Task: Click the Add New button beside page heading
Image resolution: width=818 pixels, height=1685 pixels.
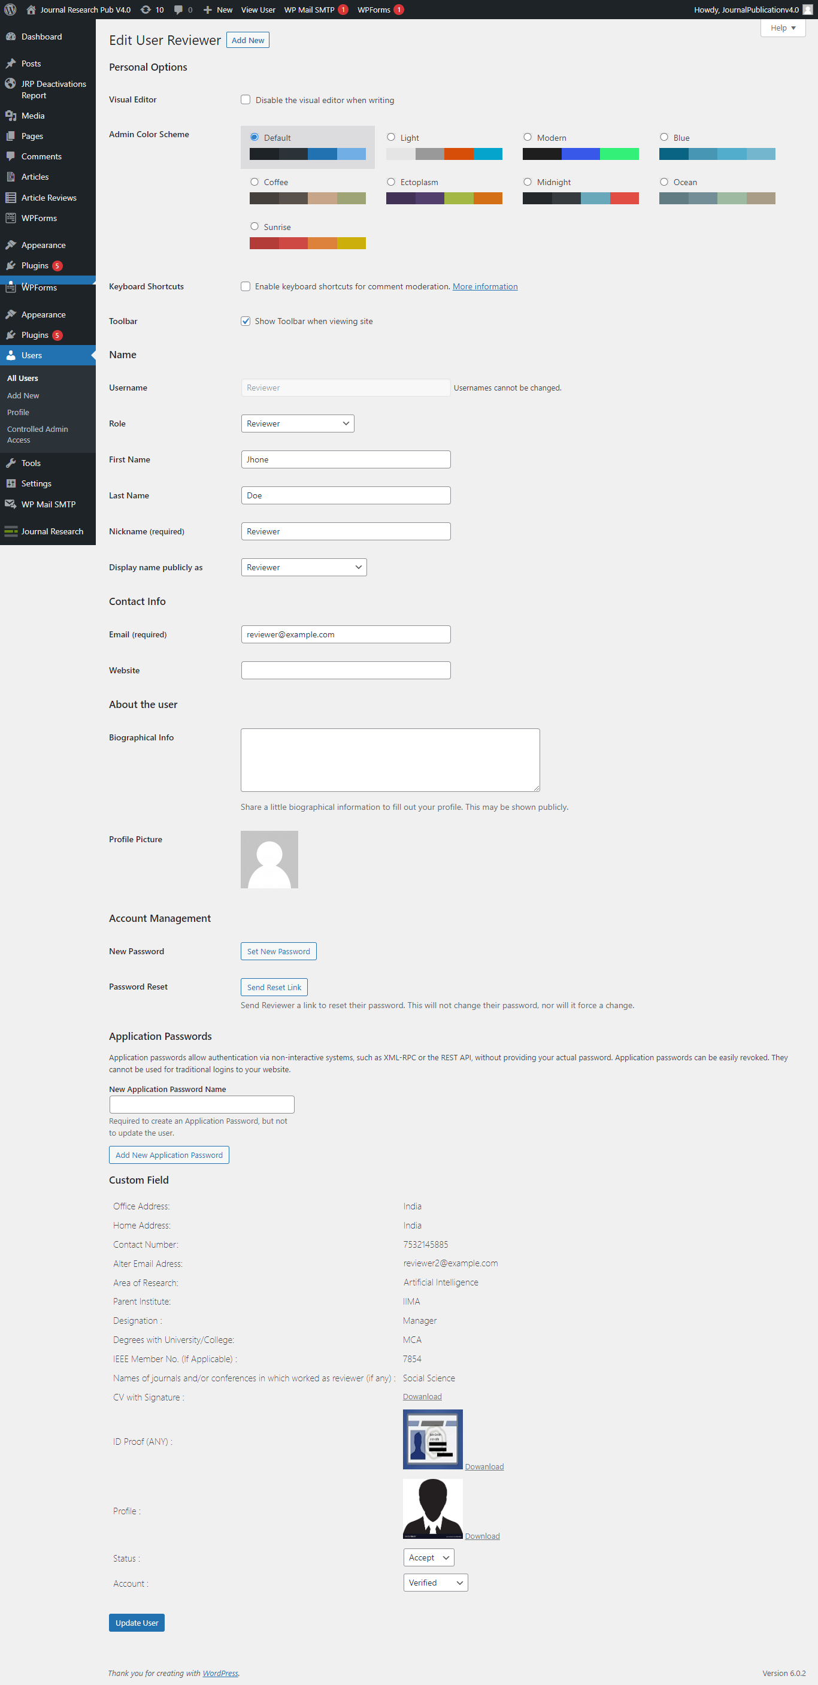Action: (x=248, y=41)
